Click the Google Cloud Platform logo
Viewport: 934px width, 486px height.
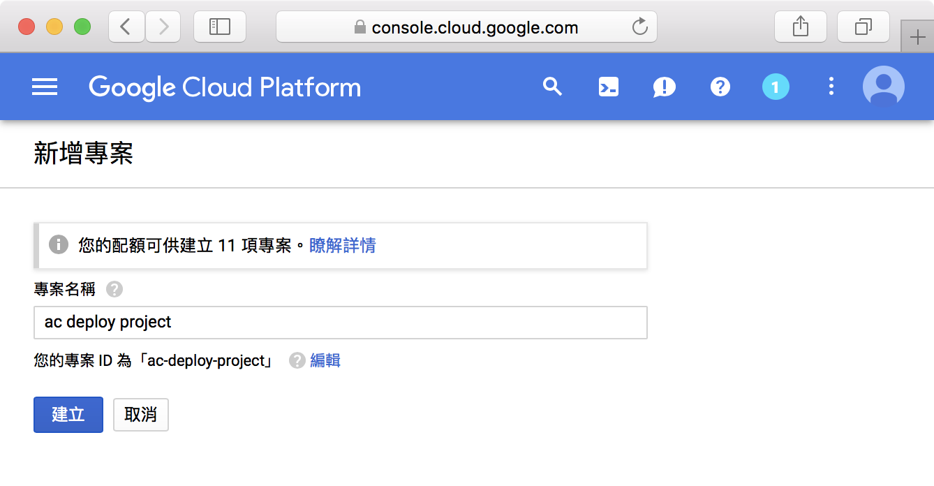[x=225, y=87]
